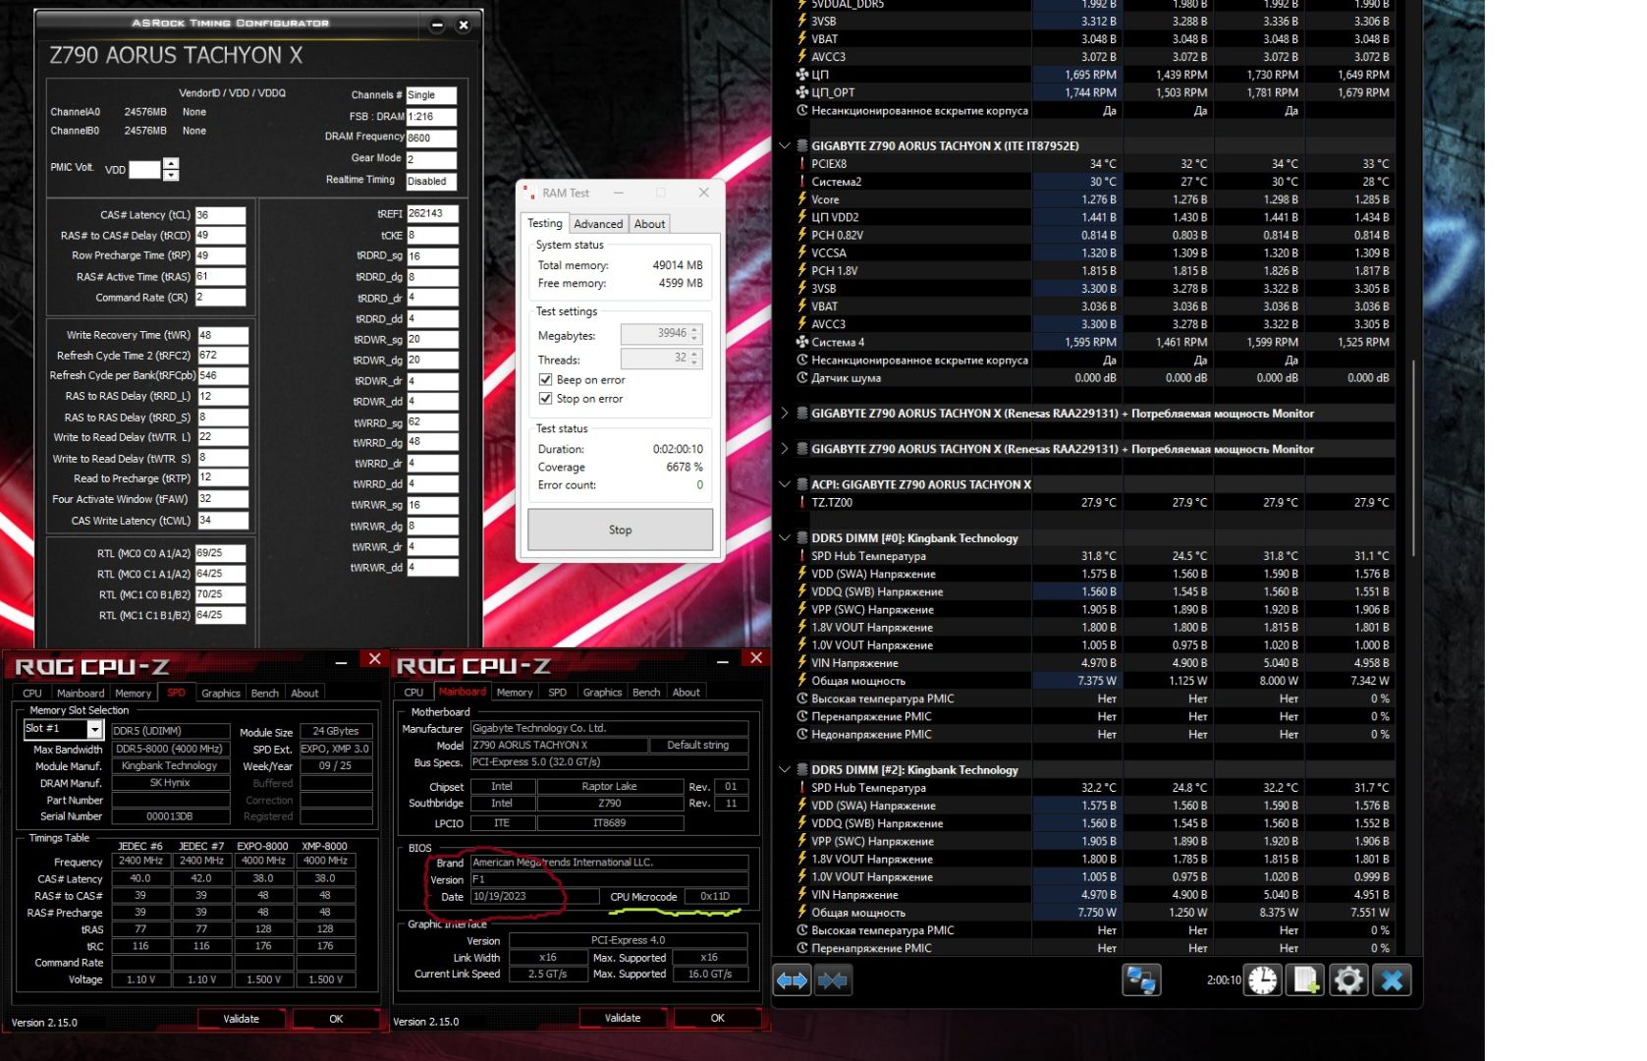Open the remote monitors network icon in HWiNFO
This screenshot has height=1061, width=1647.
(1141, 979)
